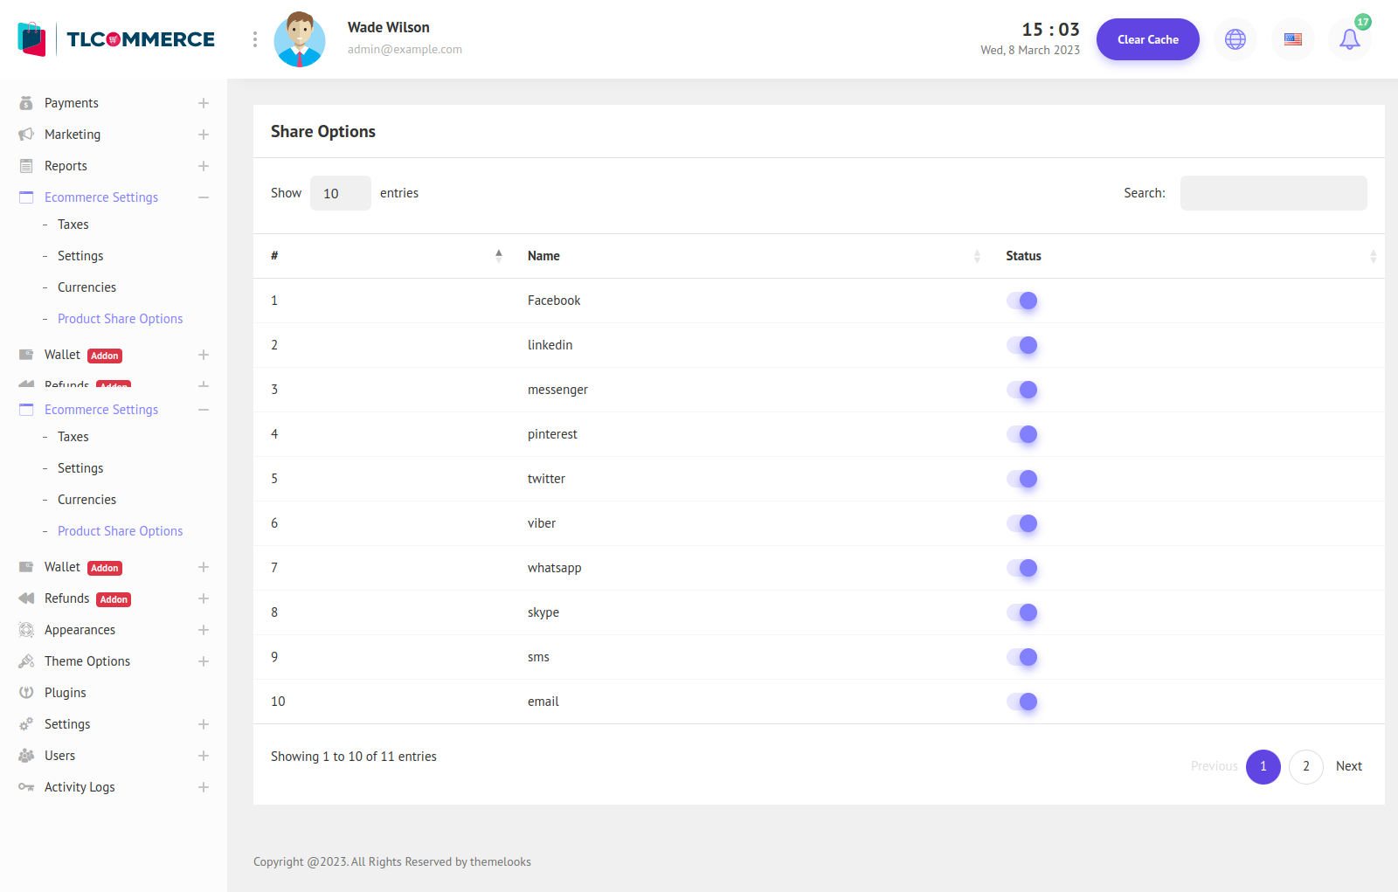Click the Wade Wilson avatar picture
The height and width of the screenshot is (892, 1398).
pos(300,39)
